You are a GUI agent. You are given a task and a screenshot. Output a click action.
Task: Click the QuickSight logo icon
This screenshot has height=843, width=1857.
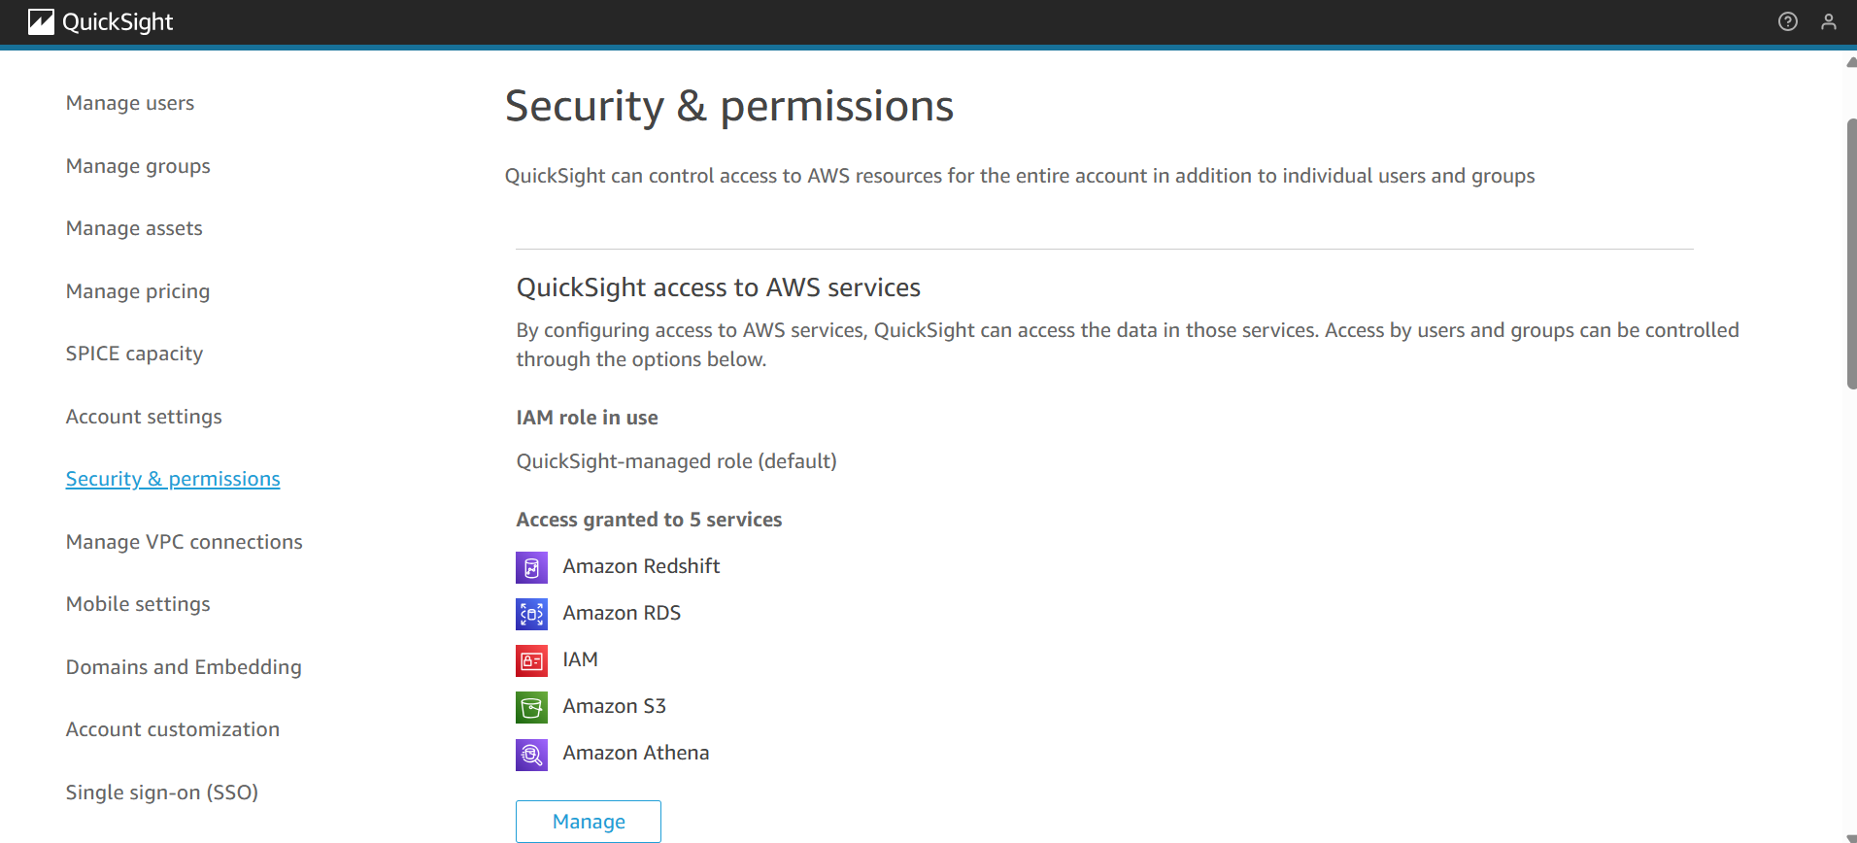point(41,21)
